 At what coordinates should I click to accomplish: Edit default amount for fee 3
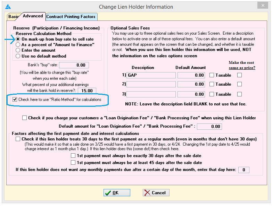click(191, 94)
